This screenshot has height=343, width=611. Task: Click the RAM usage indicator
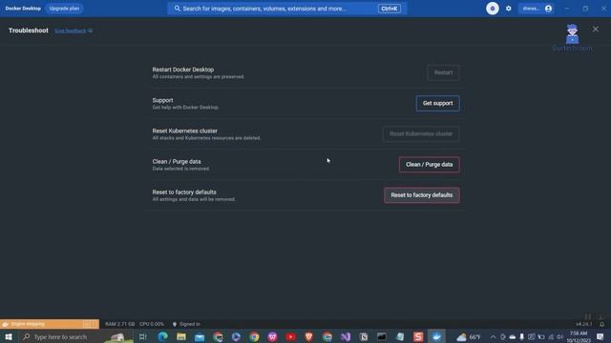click(120, 324)
